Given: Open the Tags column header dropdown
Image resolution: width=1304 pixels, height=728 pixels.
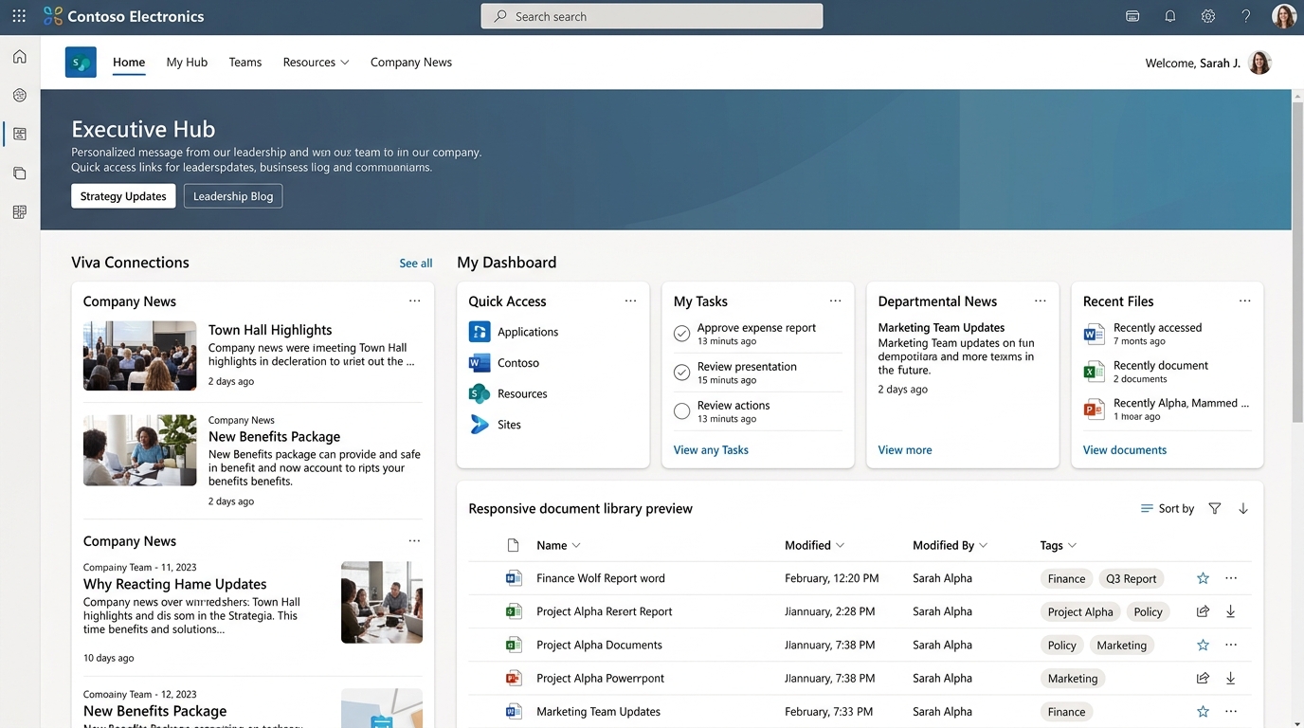Looking at the screenshot, I should click(x=1058, y=545).
